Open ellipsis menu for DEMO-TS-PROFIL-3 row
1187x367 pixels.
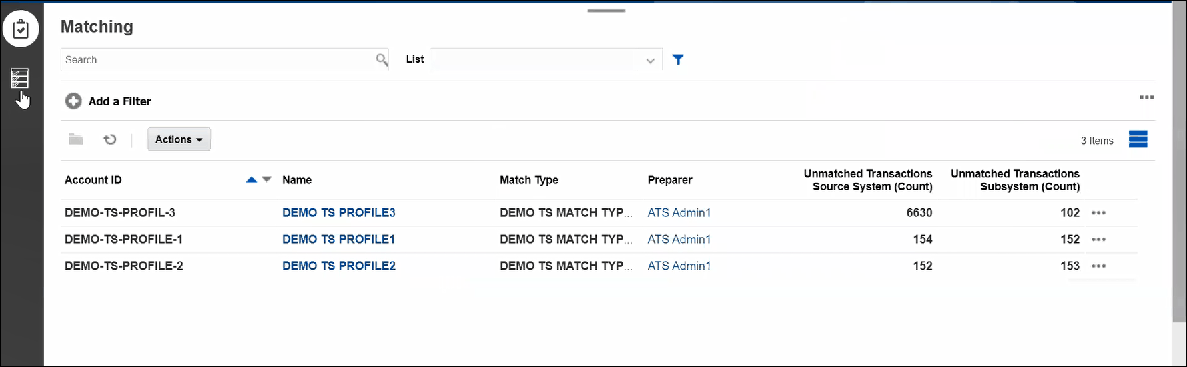[1098, 213]
